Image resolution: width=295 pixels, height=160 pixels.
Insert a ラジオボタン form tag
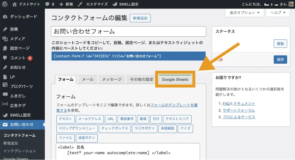pos(144,128)
